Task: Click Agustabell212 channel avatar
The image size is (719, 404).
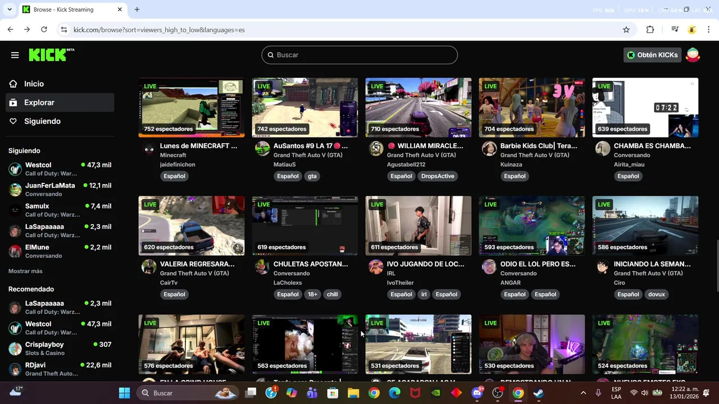Action: (x=376, y=149)
